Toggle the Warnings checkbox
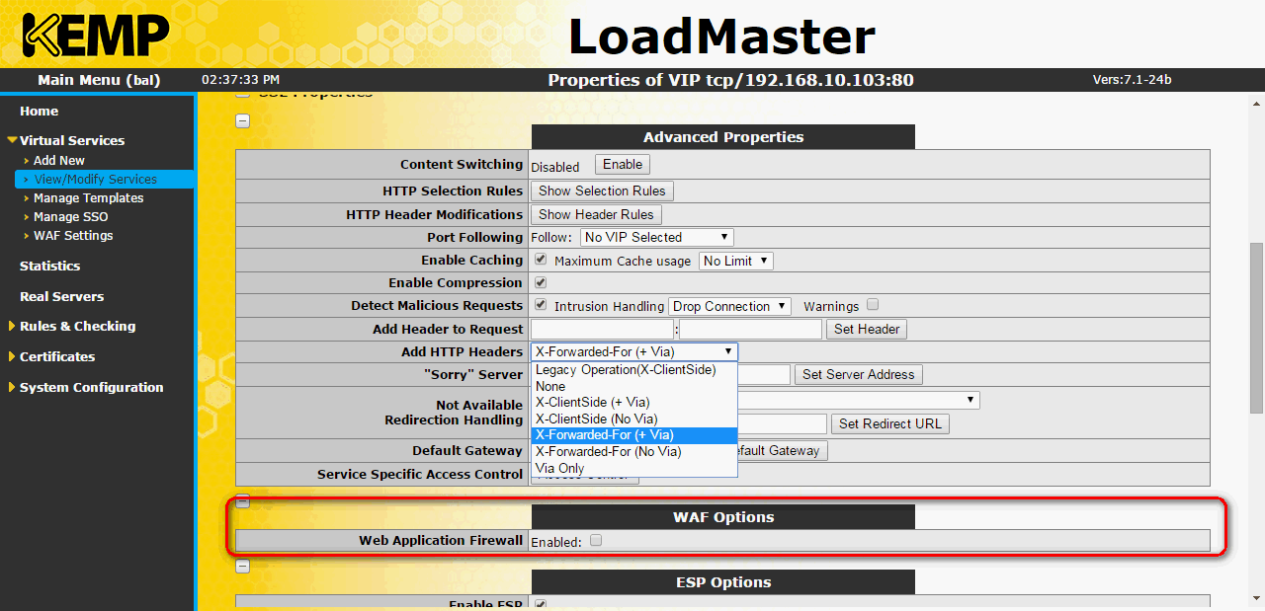The height and width of the screenshot is (611, 1265). [873, 305]
